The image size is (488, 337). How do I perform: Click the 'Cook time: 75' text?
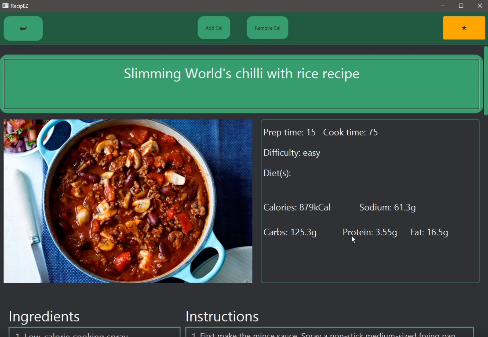[x=350, y=132]
